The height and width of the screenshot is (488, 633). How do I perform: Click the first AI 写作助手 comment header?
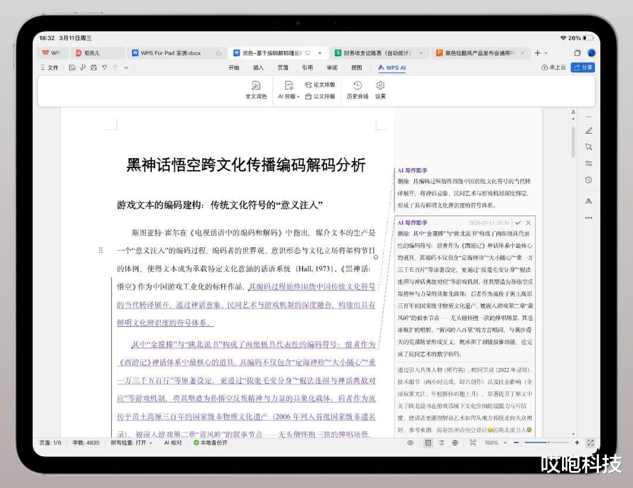click(x=412, y=170)
